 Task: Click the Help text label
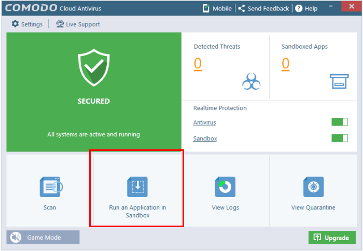coord(311,9)
